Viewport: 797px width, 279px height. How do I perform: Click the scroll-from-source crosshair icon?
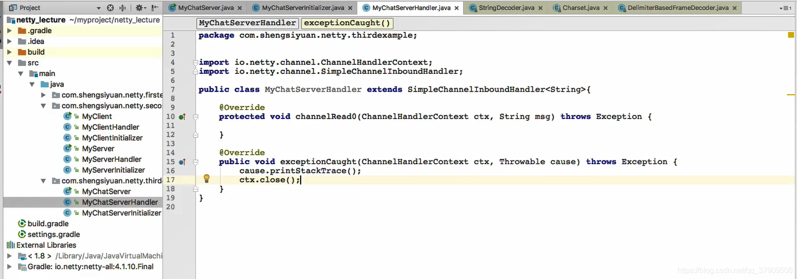110,8
